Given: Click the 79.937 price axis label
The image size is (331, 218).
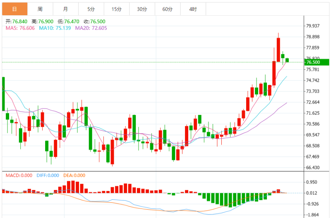Looking at the screenshot, I should point(313,26).
